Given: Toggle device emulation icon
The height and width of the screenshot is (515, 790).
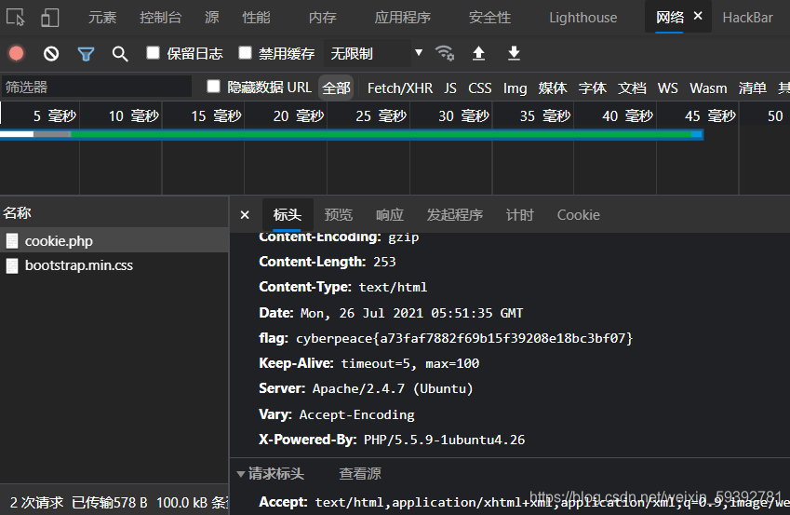Looking at the screenshot, I should 50,17.
